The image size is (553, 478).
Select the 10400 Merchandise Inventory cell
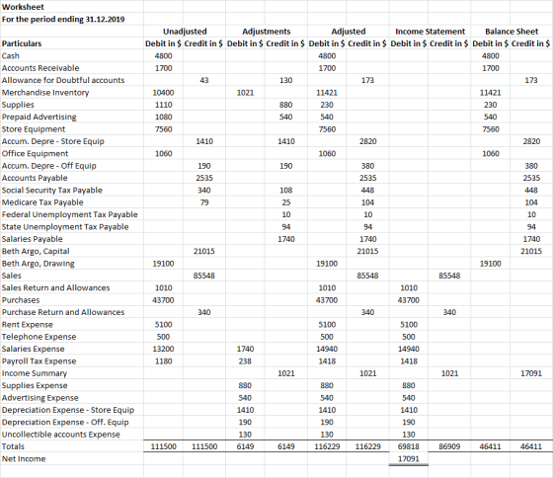tap(163, 93)
